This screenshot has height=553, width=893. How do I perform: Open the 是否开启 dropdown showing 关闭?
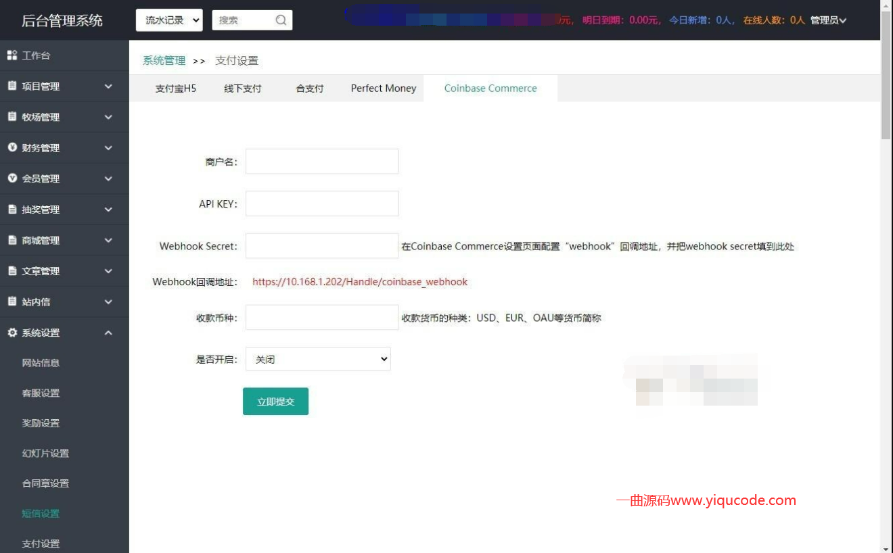[318, 359]
